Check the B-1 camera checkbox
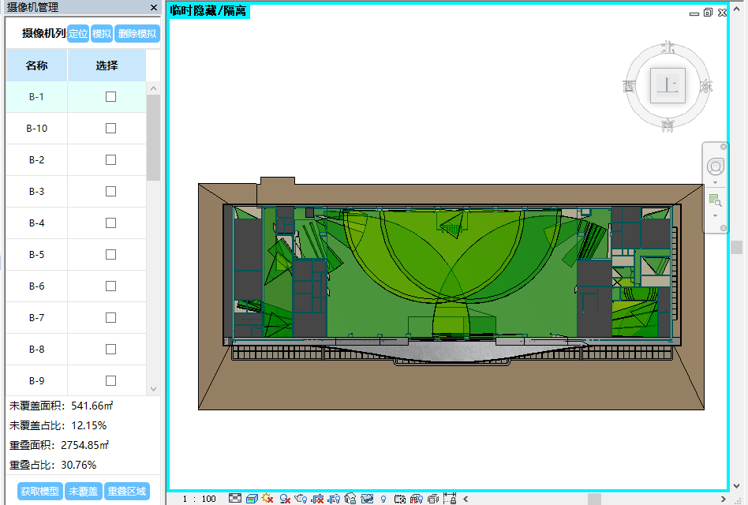Image resolution: width=748 pixels, height=505 pixels. 110,96
